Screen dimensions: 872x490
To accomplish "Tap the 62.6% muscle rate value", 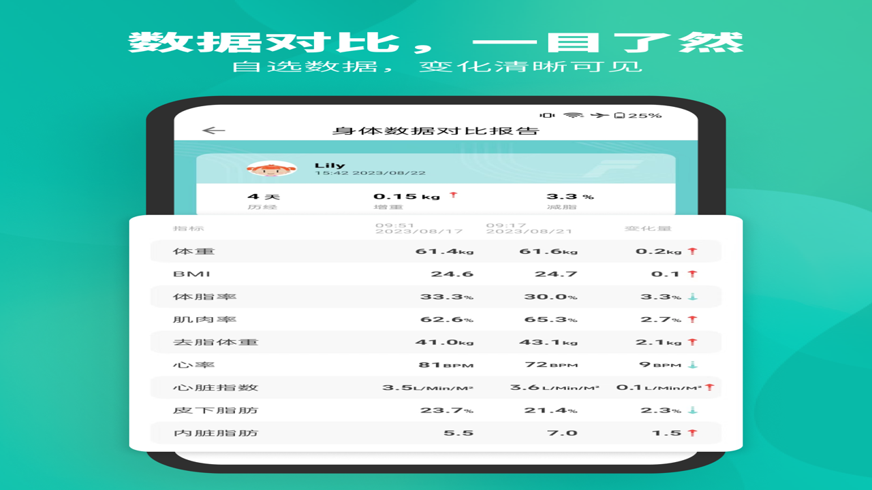I will (447, 319).
